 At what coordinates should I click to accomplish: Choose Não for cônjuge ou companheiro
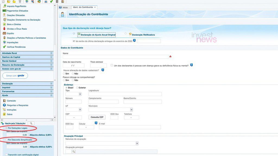[x=73, y=80]
